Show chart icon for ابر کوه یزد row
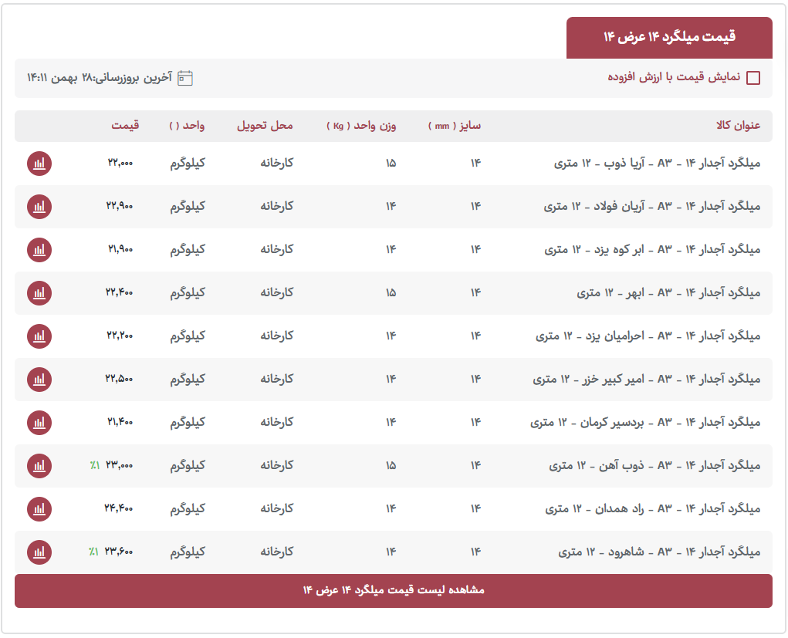788x638 pixels. (39, 250)
